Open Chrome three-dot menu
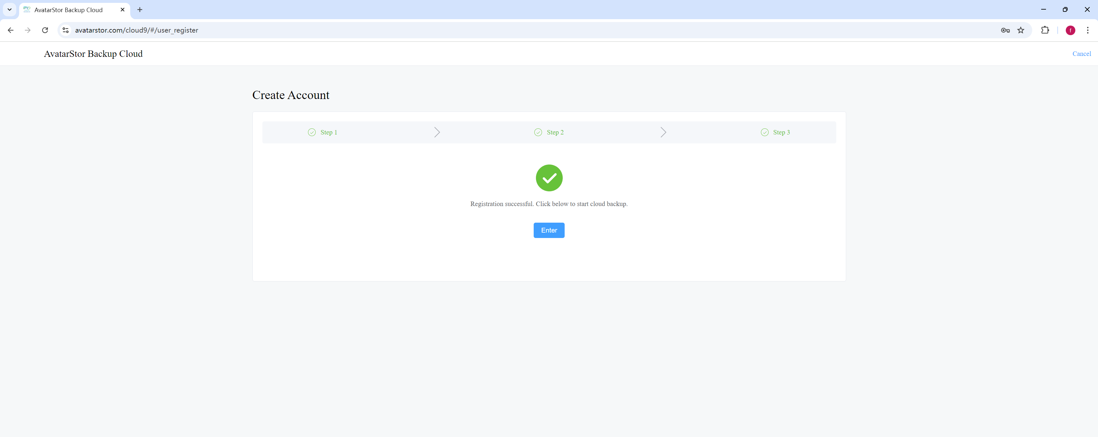 point(1087,30)
